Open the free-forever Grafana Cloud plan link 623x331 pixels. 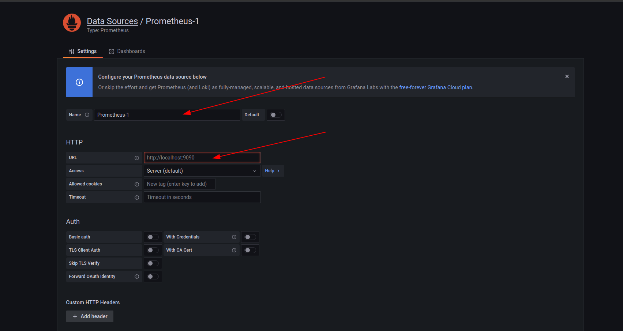(435, 87)
